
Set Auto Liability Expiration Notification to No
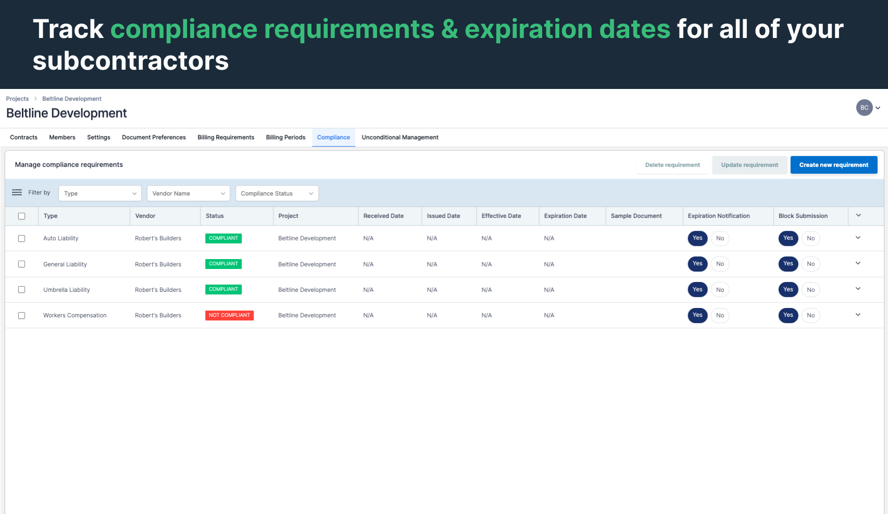[720, 238]
